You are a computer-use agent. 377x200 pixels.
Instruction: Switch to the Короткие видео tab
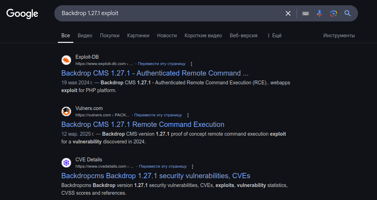(x=203, y=36)
